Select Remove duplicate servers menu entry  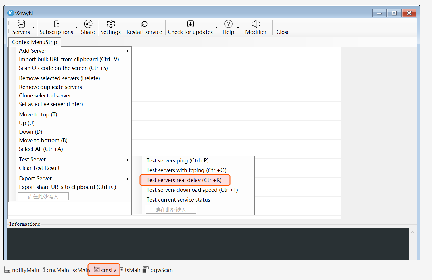pos(50,87)
